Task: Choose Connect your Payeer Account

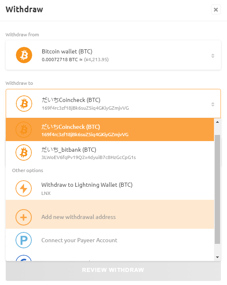Action: (110, 240)
